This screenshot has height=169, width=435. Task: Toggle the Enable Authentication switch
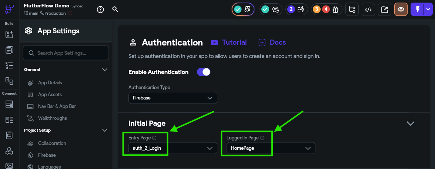tap(204, 72)
